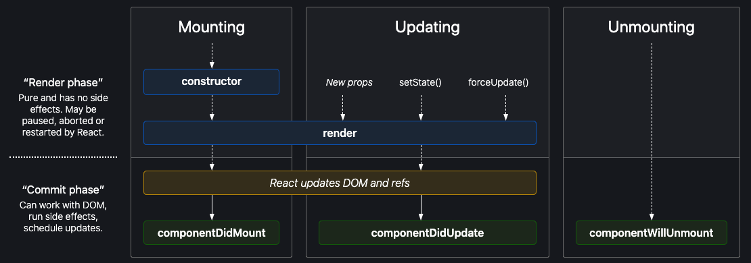Click the New props label
The height and width of the screenshot is (263, 751).
349,82
